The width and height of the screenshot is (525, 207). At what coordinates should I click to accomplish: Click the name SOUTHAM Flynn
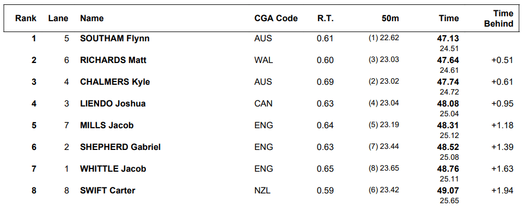[115, 39]
